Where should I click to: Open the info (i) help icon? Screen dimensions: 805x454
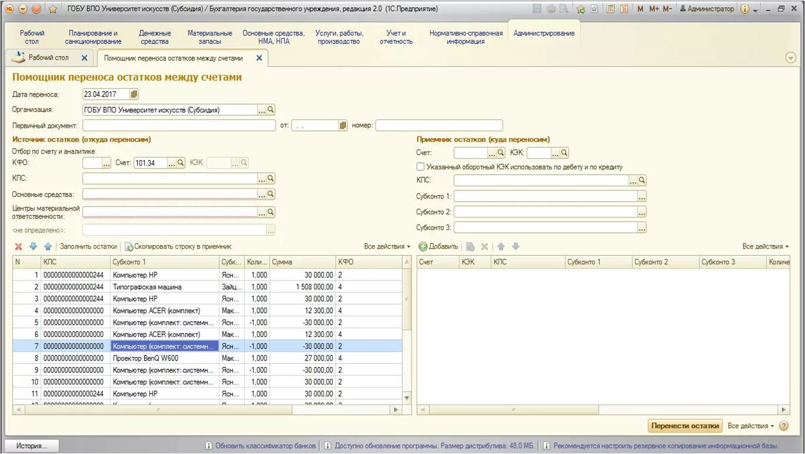click(745, 9)
